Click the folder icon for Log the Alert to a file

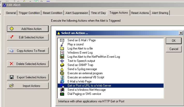62,48
